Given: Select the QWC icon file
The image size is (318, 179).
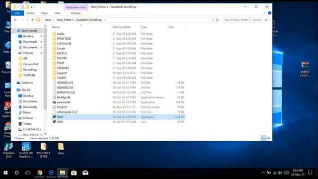Looking at the screenshot, I should [x=60, y=122].
